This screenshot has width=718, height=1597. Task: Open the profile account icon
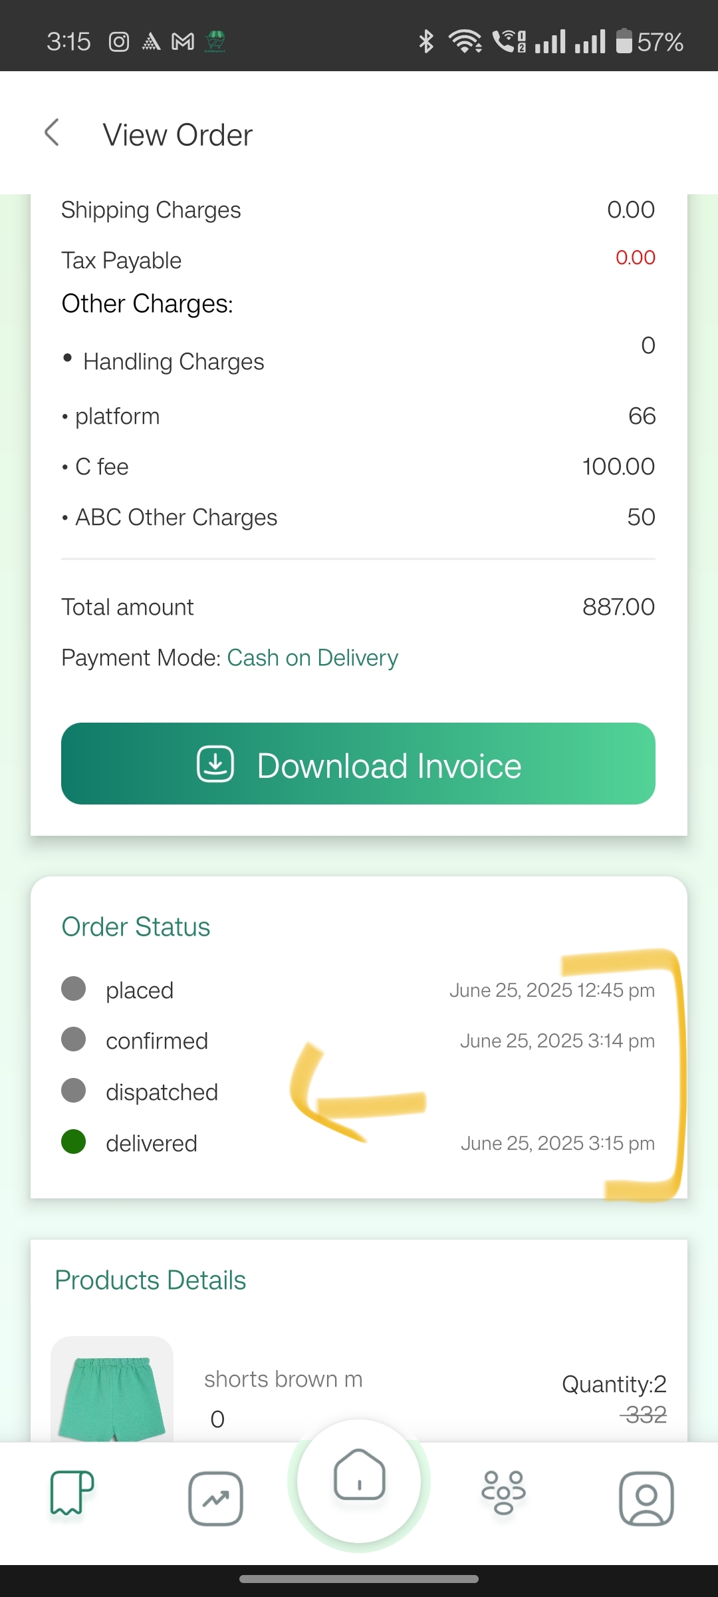pos(646,1499)
